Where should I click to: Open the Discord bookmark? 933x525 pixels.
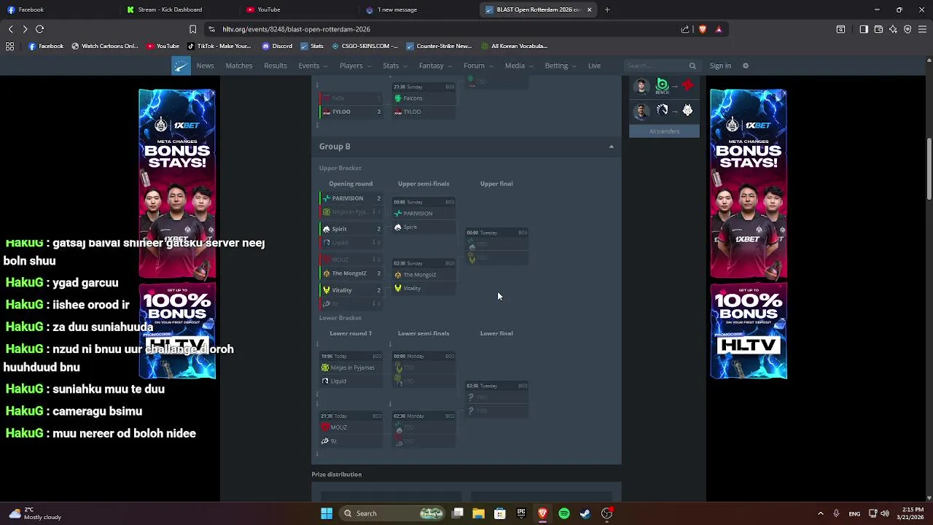point(277,46)
